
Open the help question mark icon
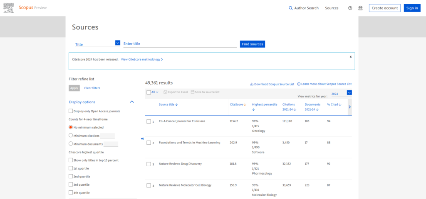click(350, 8)
